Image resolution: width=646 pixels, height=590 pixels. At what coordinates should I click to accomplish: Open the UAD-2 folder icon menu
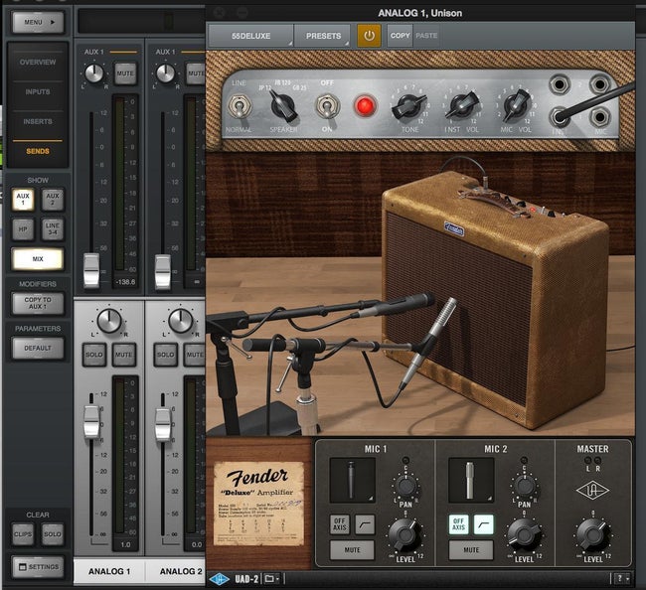pyautogui.click(x=272, y=577)
